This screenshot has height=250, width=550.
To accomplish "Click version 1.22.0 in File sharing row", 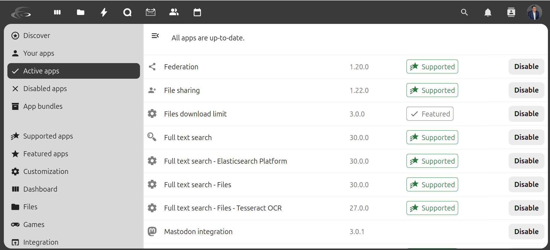I will point(359,91).
